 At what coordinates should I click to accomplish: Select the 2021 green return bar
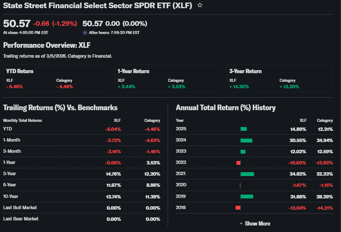click(x=247, y=174)
